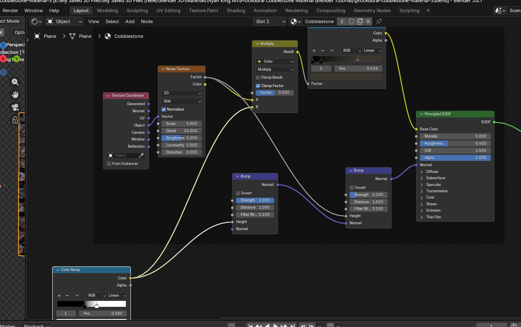Open the Node menu in the node editor

[147, 21]
